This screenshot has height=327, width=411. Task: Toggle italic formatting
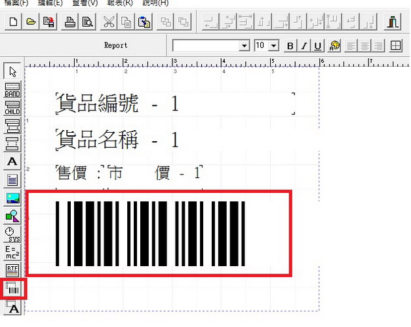click(303, 46)
